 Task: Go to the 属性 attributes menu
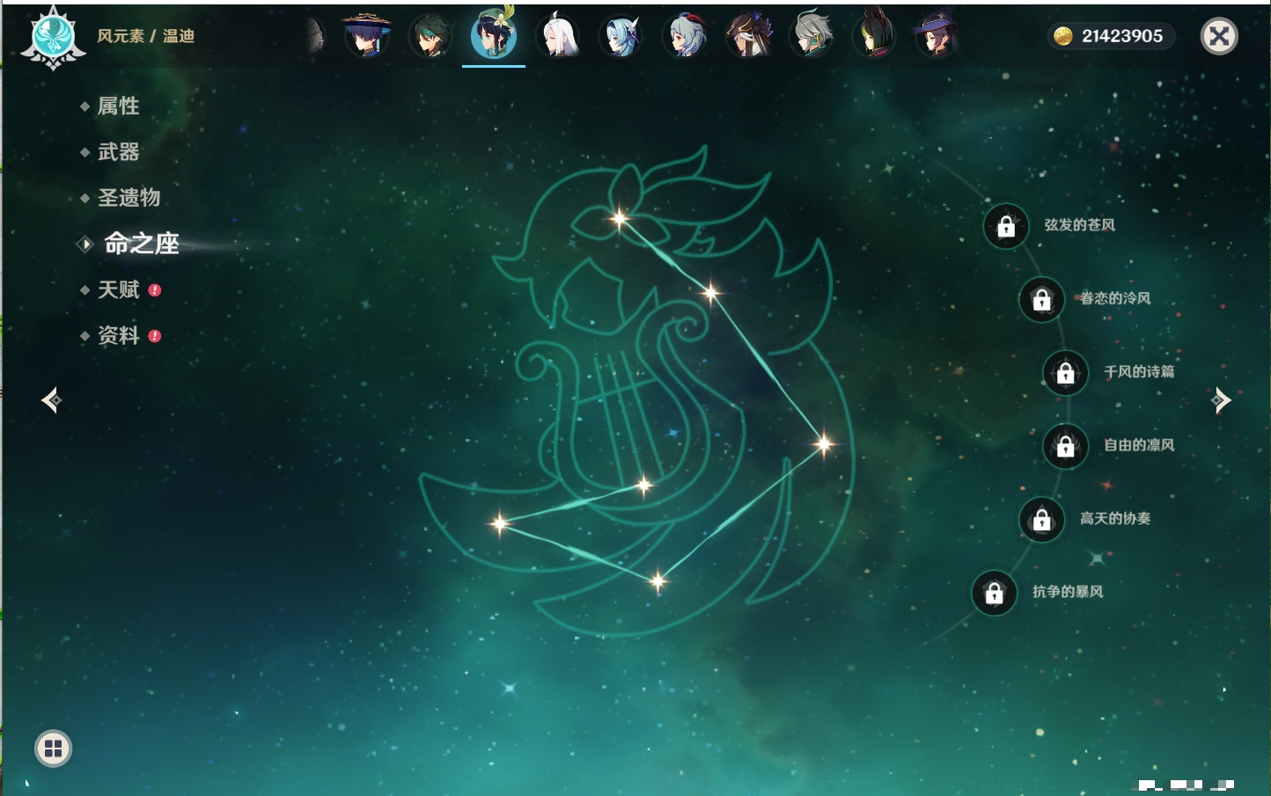pyautogui.click(x=118, y=106)
